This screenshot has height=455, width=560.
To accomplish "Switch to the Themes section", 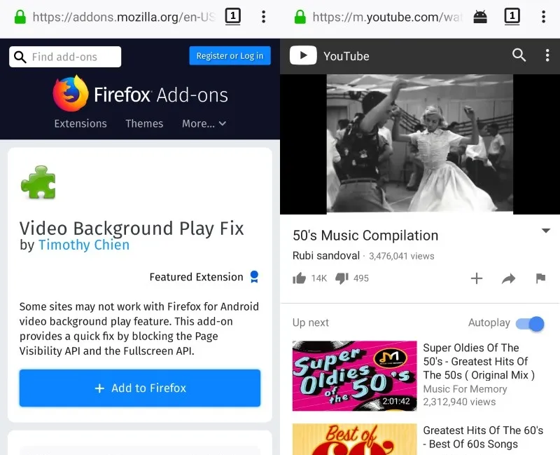I will (144, 123).
